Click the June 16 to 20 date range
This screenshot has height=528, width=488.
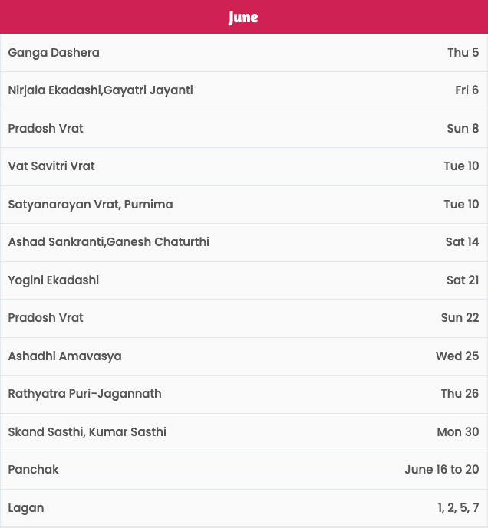[442, 470]
